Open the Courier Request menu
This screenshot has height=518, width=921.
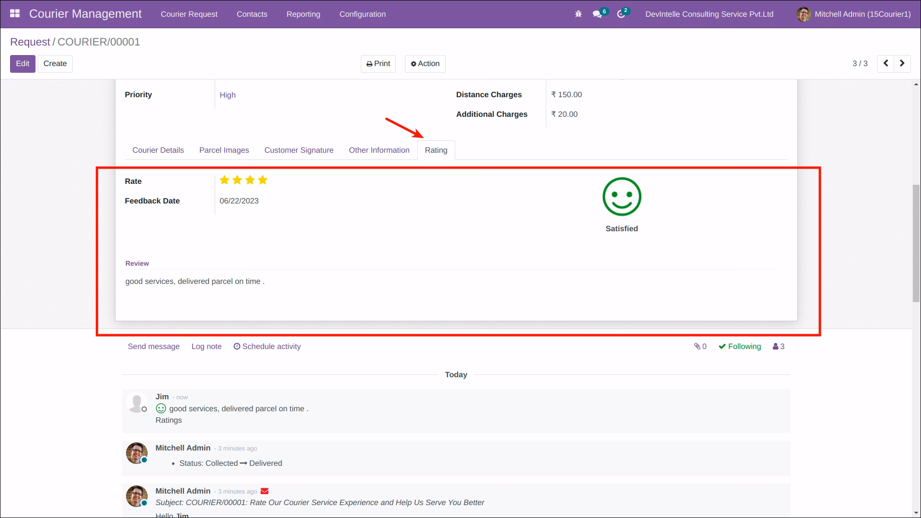[189, 14]
